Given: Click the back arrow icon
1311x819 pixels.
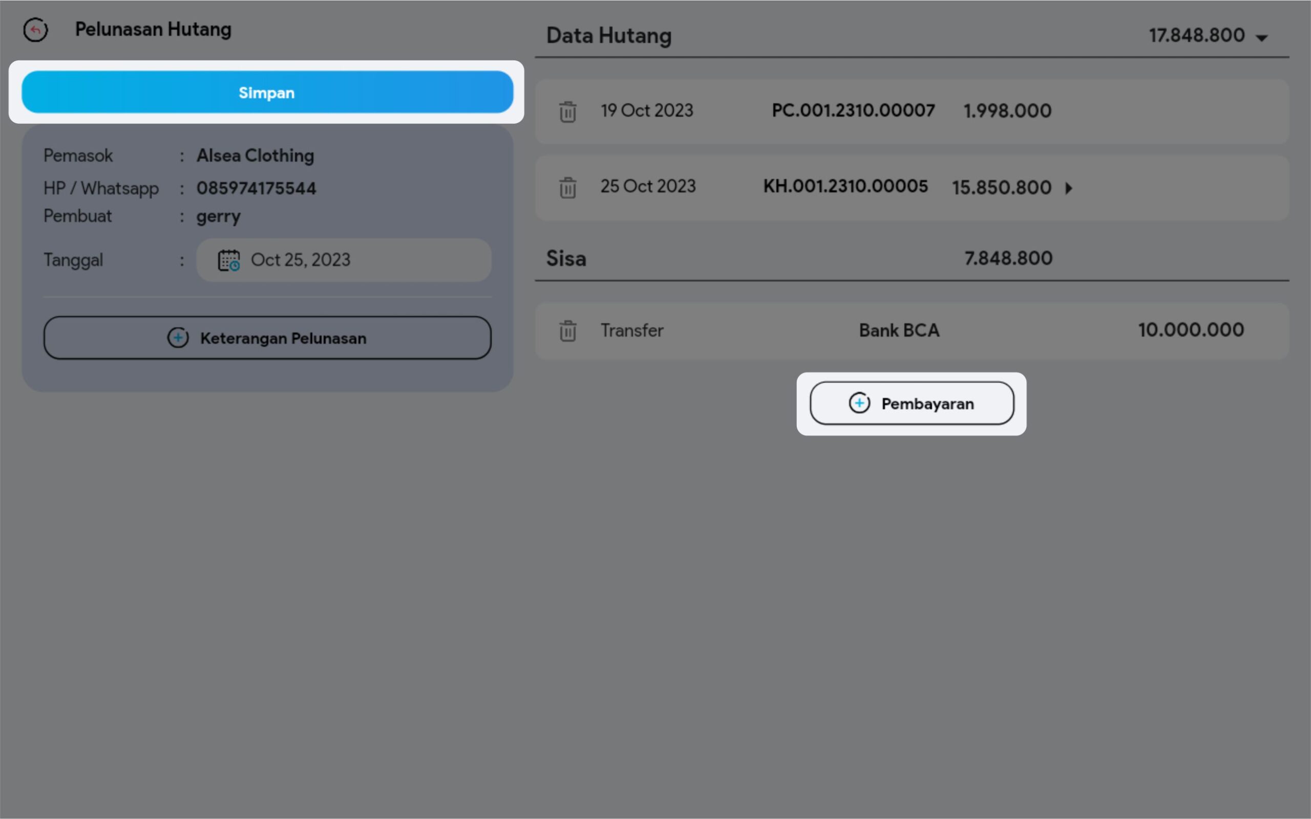Looking at the screenshot, I should click(x=35, y=30).
